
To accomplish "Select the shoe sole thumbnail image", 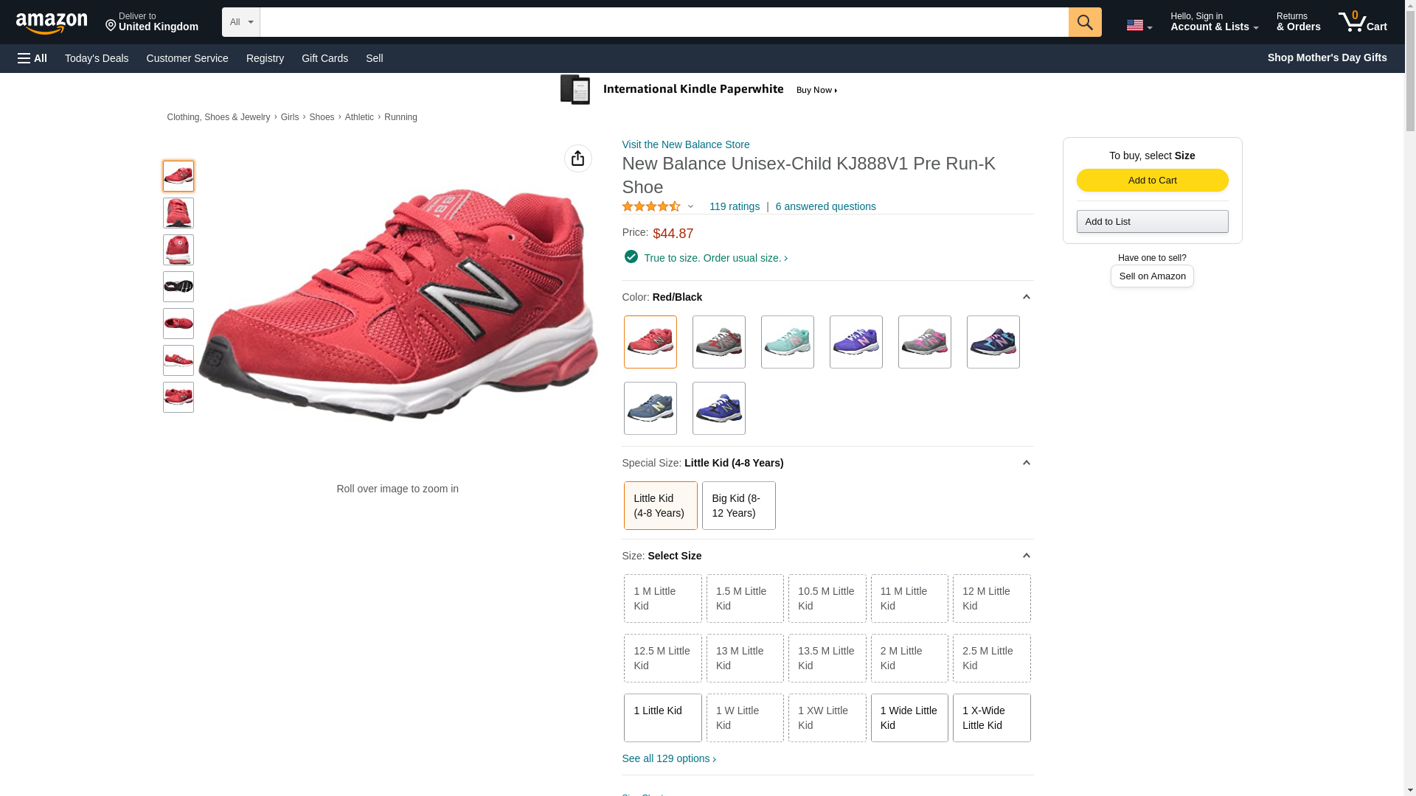I will [x=178, y=287].
